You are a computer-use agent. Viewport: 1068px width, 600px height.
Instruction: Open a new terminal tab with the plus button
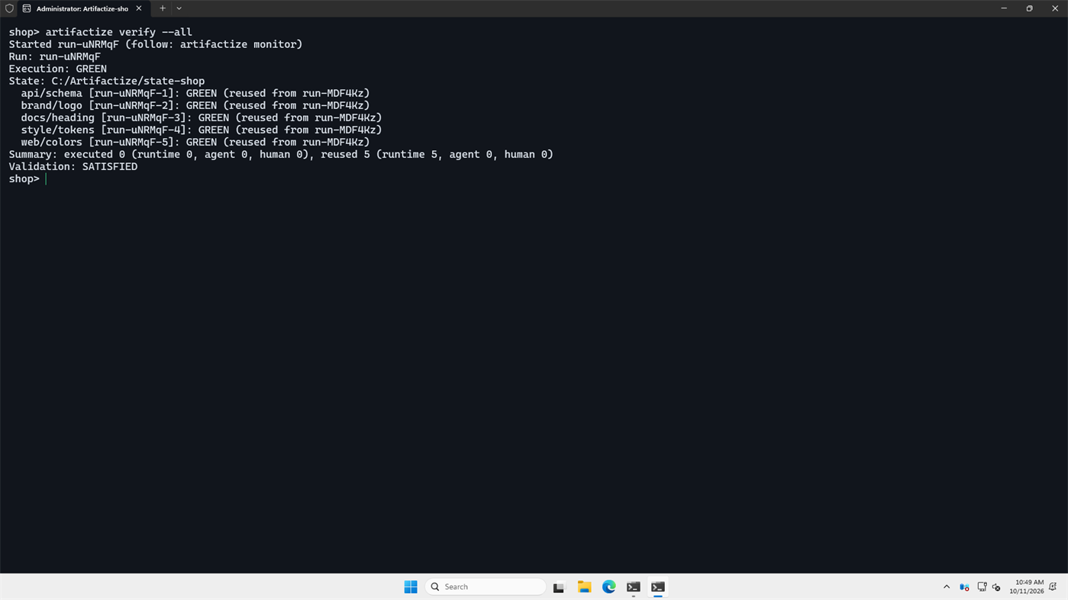(x=163, y=8)
